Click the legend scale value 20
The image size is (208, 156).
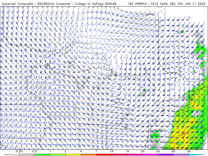click(142, 151)
